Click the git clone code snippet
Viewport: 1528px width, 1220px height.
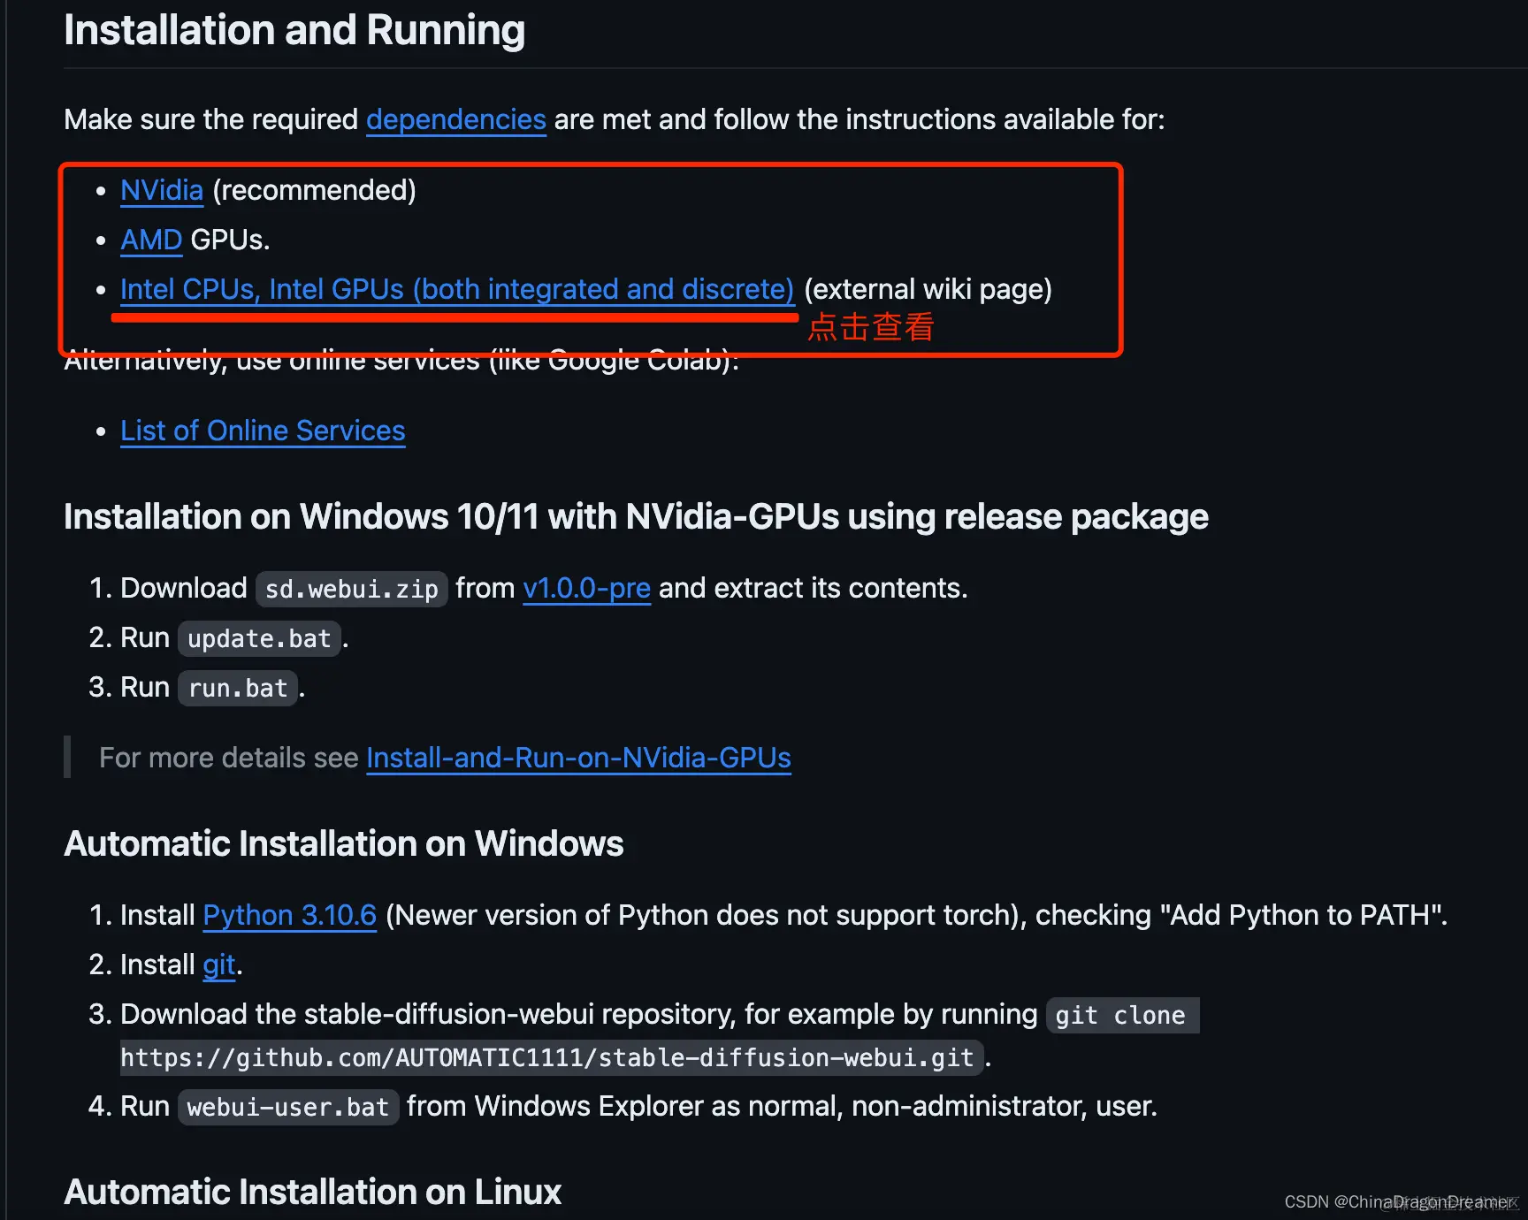coord(1120,1015)
